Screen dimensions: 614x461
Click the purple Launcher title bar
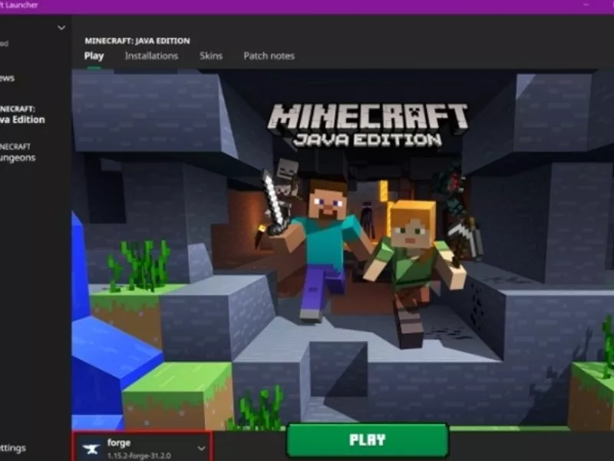(x=307, y=6)
